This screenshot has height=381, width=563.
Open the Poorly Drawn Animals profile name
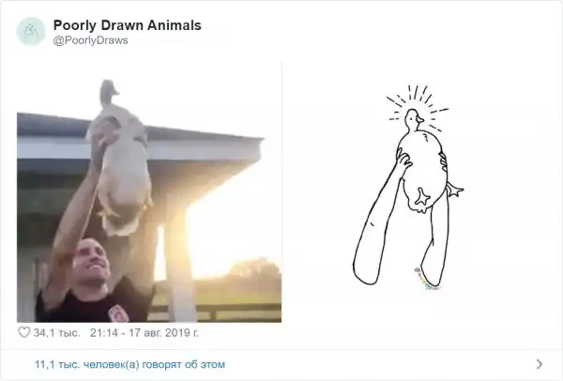coord(127,25)
